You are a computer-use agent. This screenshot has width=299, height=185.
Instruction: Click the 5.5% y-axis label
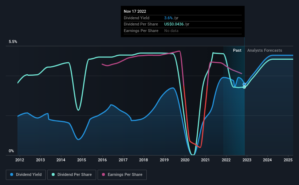pos(13,42)
